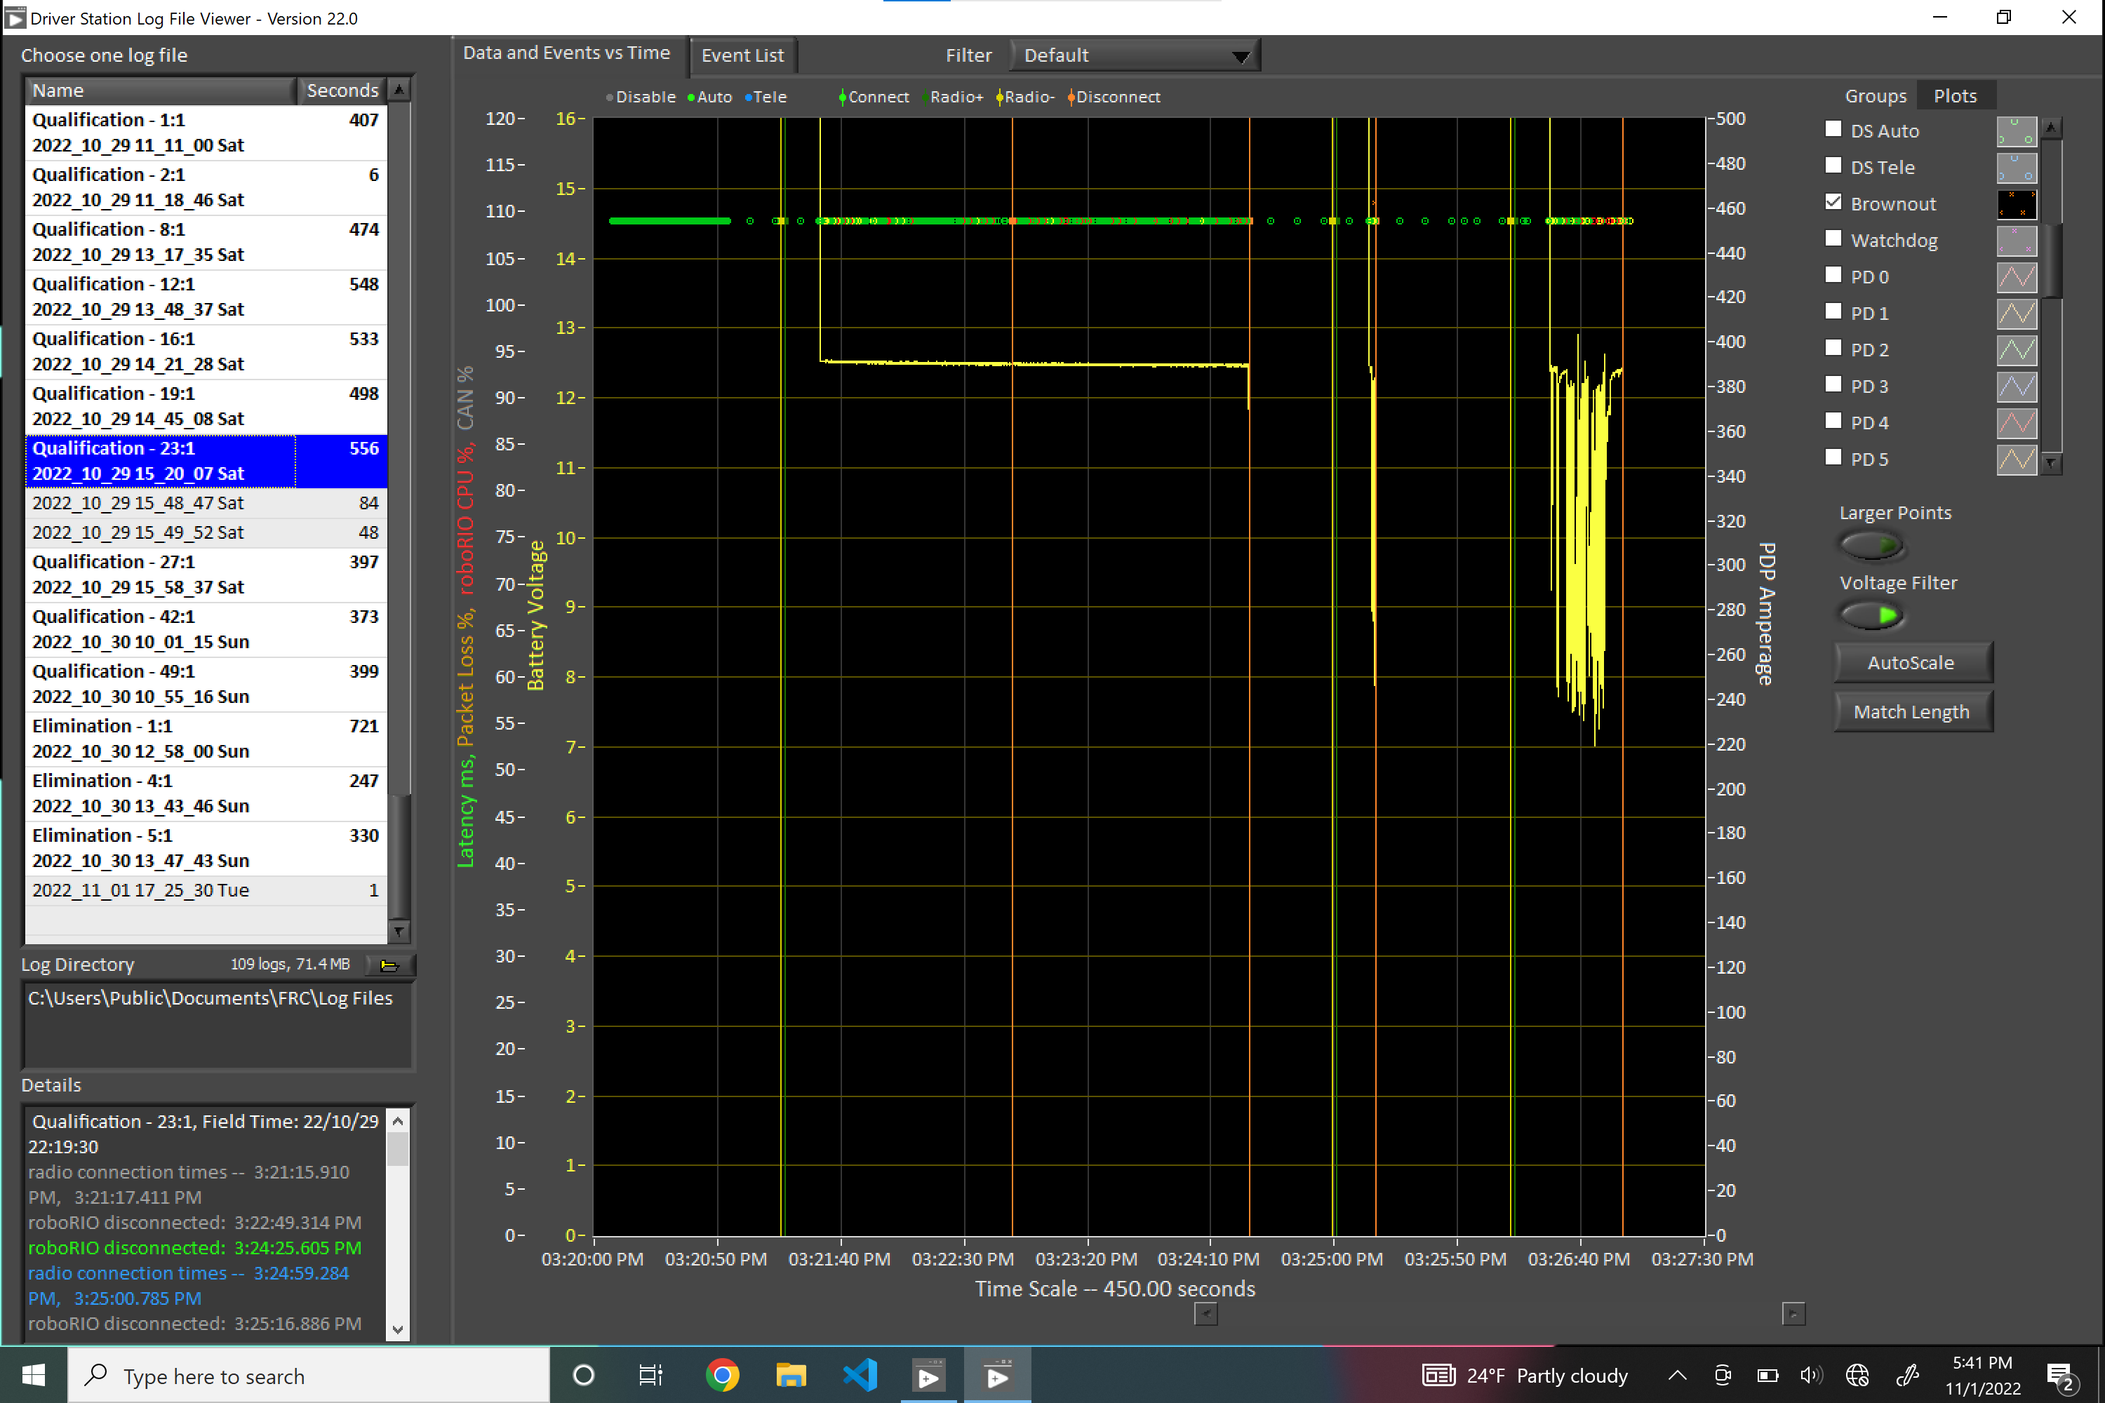This screenshot has width=2105, height=1403.
Task: Click the Details panel scrollbar thumb
Action: coord(399,1150)
